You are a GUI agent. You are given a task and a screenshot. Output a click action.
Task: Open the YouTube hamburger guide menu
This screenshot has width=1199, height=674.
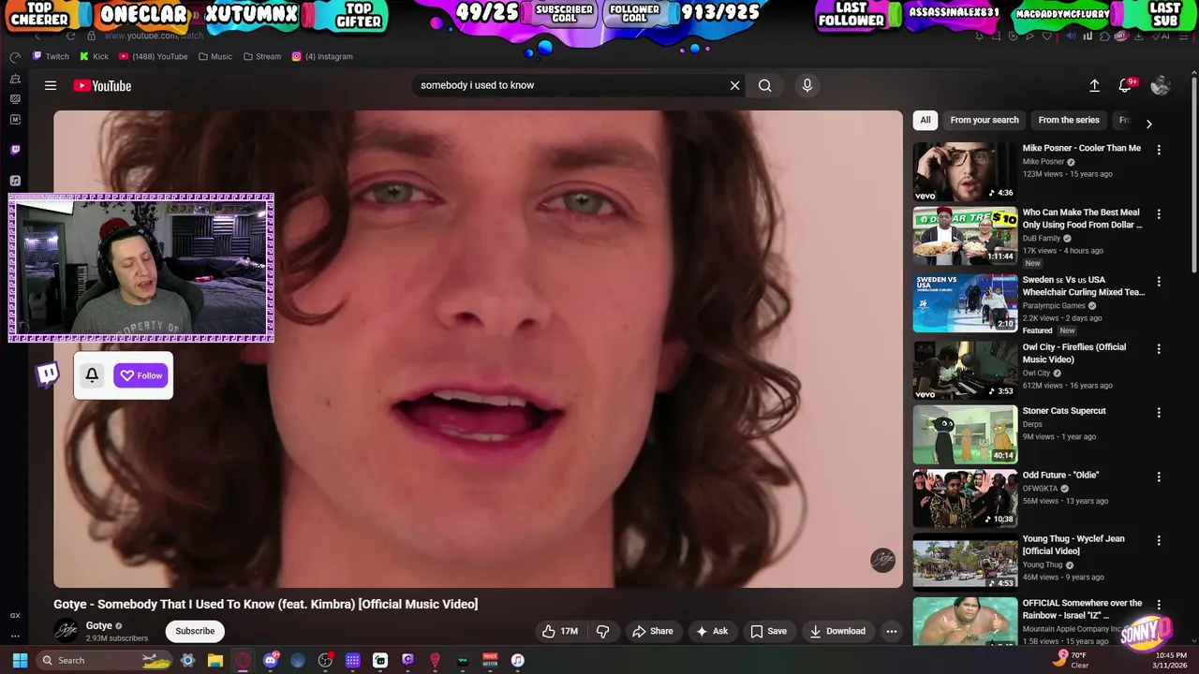51,85
